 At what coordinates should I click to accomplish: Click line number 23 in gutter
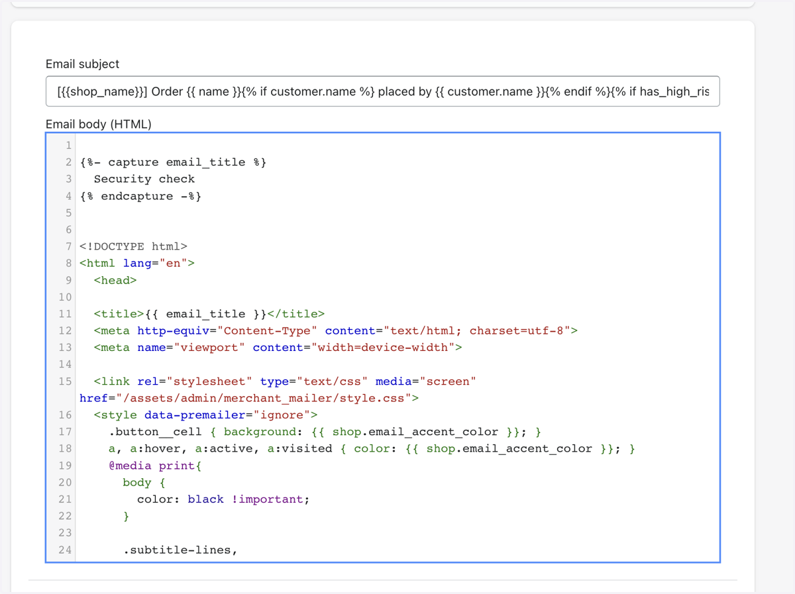65,532
